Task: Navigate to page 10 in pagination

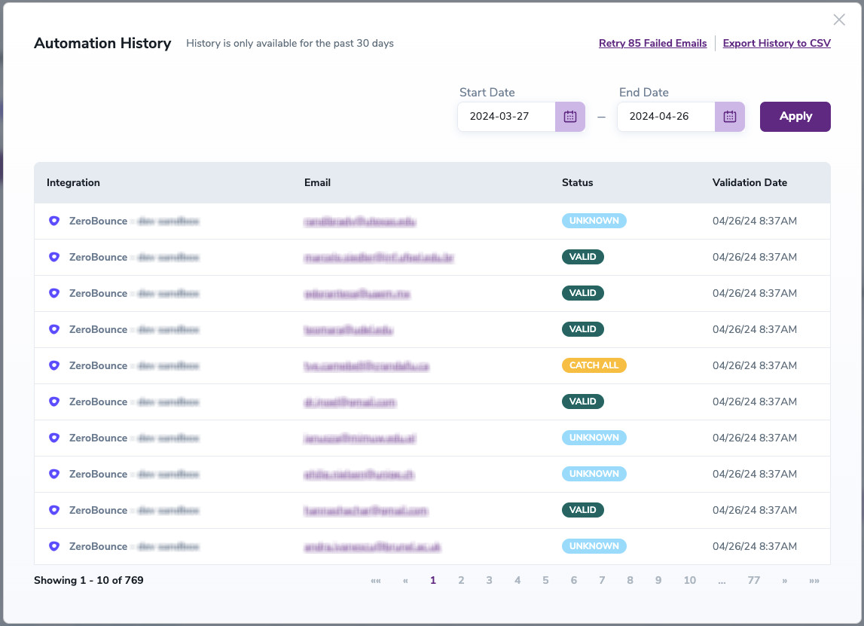Action: pyautogui.click(x=689, y=581)
